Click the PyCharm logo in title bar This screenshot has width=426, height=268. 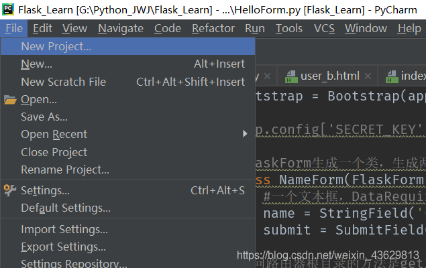[8, 9]
